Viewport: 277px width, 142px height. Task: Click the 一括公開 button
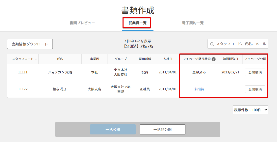pyautogui.click(x=113, y=130)
